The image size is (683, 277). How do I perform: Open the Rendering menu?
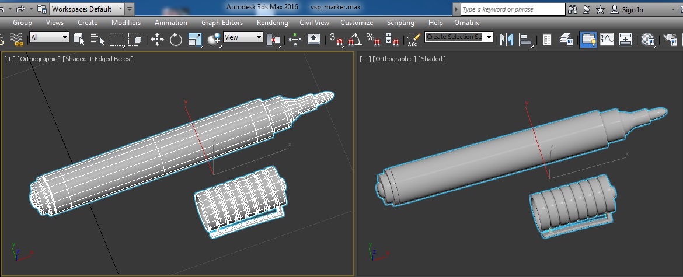(x=272, y=23)
